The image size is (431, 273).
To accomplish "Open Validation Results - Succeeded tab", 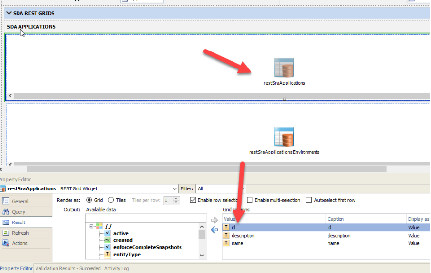I will coord(68,268).
